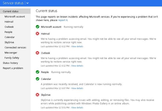Viewport: 162px width, 111px height.
Task: Go to Hotmail in the left navigation
Action: tap(9, 22)
